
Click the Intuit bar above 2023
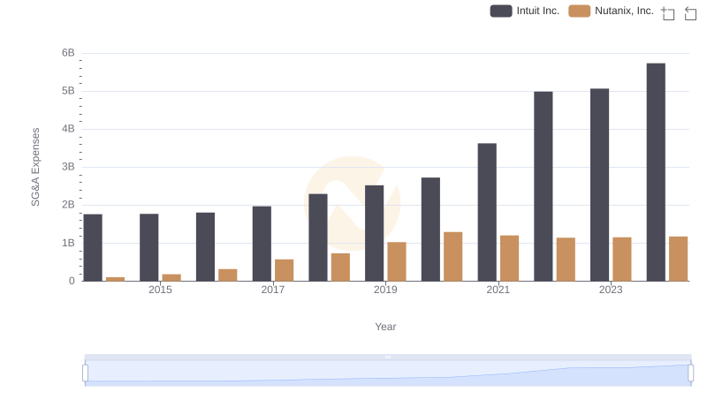click(x=599, y=185)
